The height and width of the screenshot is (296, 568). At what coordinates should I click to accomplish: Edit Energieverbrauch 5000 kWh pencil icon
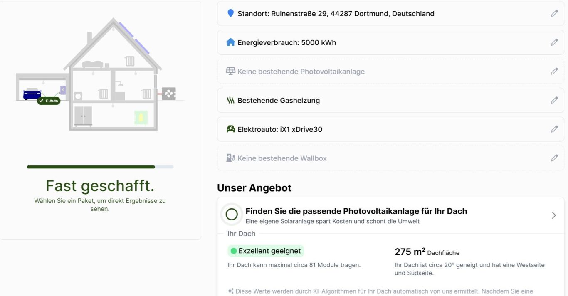(x=554, y=42)
